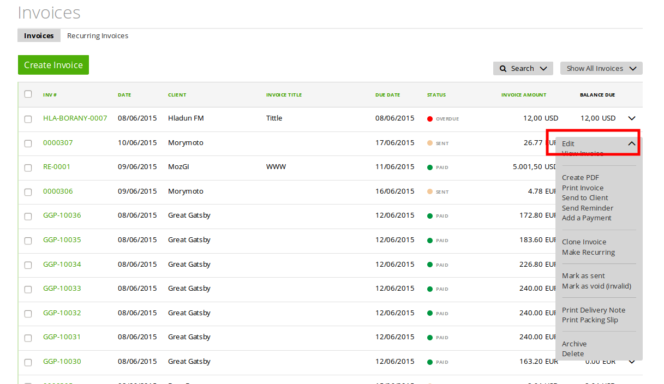The image size is (664, 384).
Task: Sort by the STATUS column header
Action: point(436,95)
